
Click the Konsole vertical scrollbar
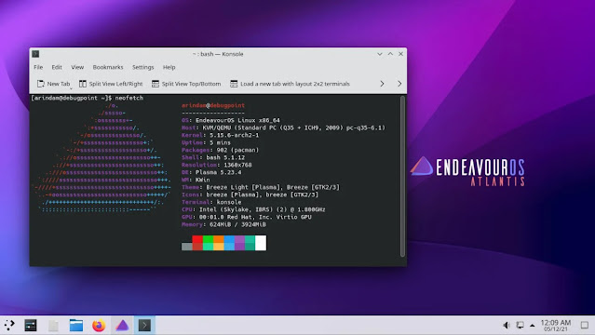(x=402, y=177)
